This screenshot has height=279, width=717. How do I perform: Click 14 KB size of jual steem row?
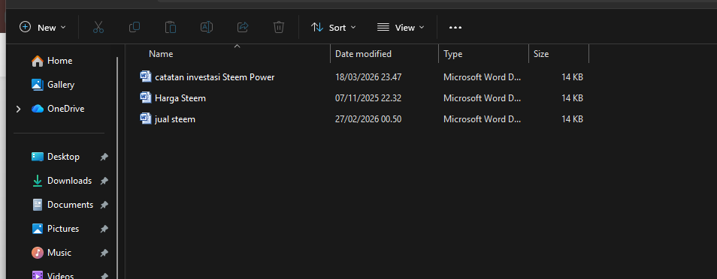point(572,119)
